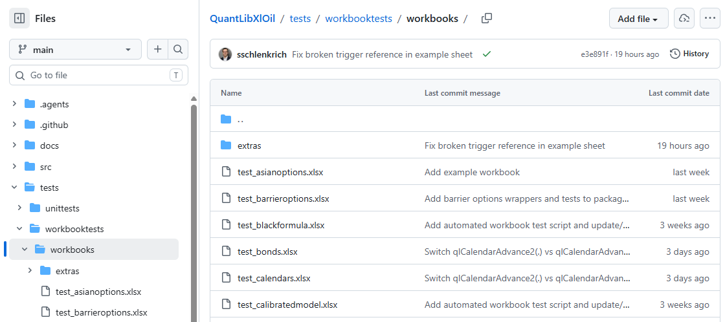This screenshot has height=322, width=725.
Task: Collapse the tests folder chevron
Action: click(x=14, y=188)
